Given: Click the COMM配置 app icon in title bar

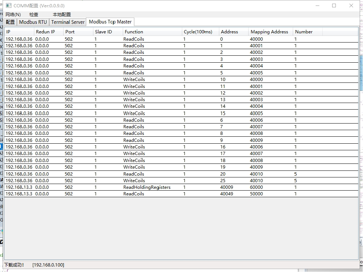Looking at the screenshot, I should (8, 6).
